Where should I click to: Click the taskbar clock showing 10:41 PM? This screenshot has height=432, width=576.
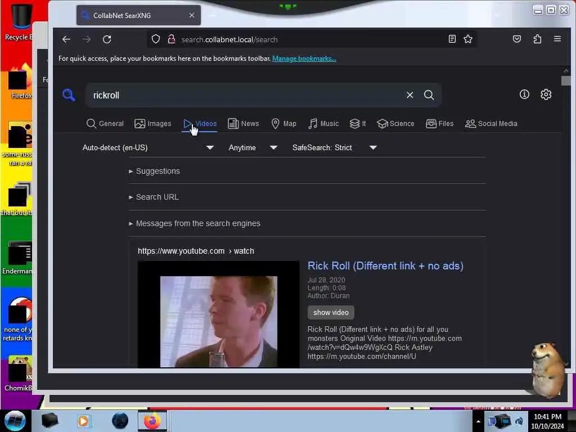[547, 421]
